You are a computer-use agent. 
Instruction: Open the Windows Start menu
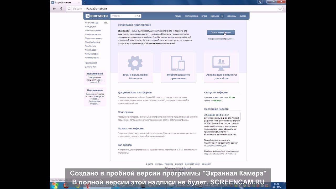coord(55,185)
